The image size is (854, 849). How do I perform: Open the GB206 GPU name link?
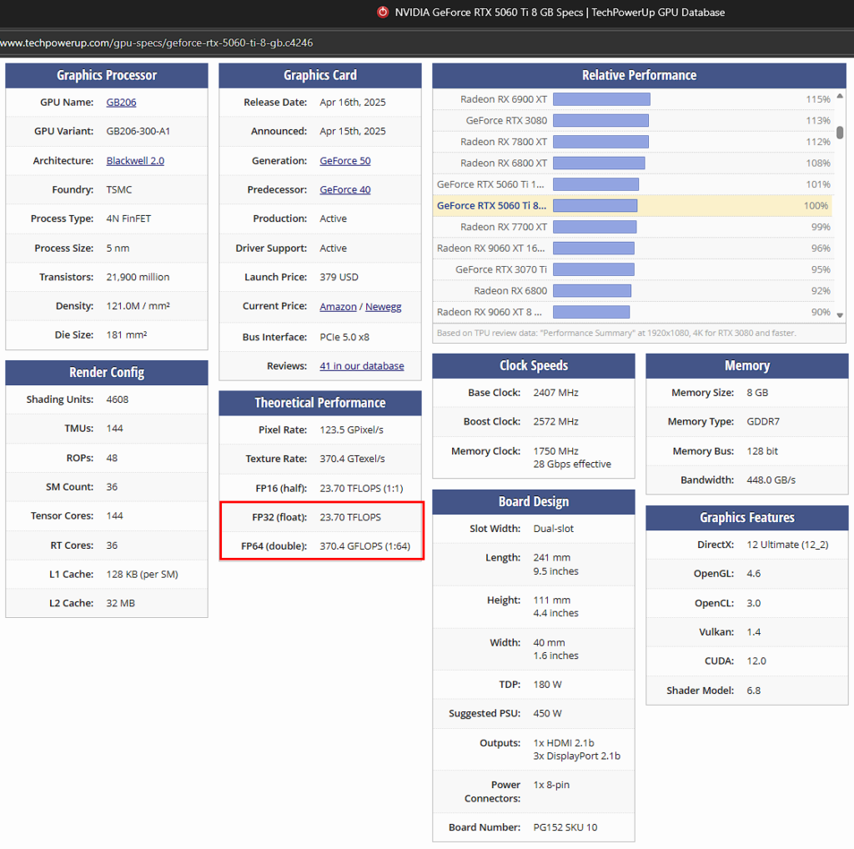[121, 103]
